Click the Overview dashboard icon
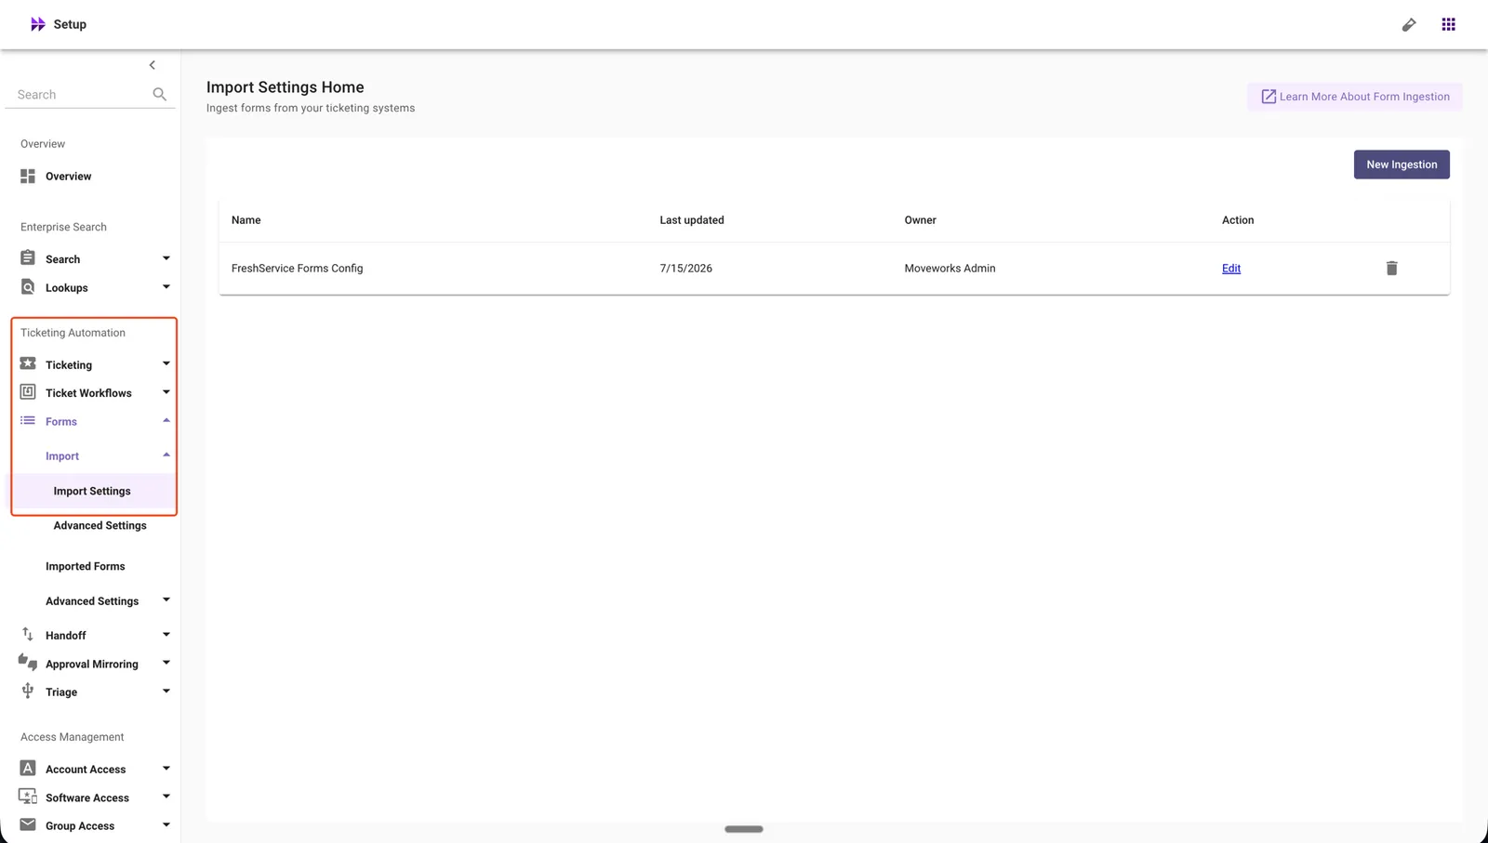Screen dimensions: 1488x843 tap(28, 177)
